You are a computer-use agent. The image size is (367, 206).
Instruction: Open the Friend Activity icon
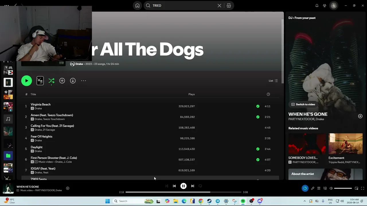click(x=325, y=5)
